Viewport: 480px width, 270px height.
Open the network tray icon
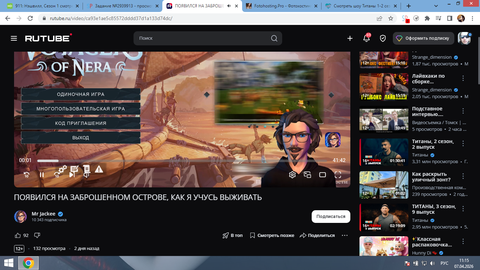coord(424,263)
